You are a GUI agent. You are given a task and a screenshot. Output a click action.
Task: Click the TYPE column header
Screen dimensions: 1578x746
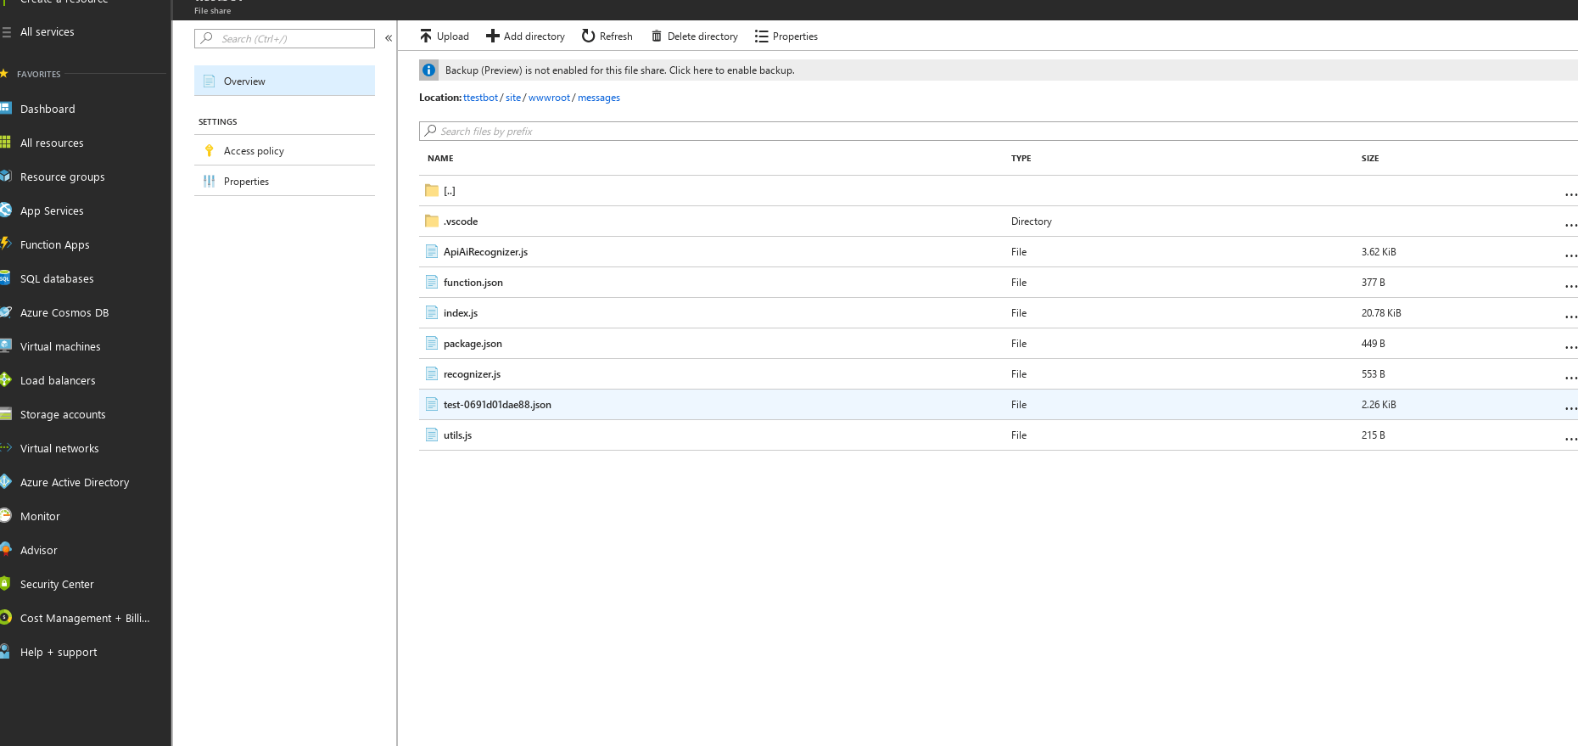click(x=1021, y=158)
